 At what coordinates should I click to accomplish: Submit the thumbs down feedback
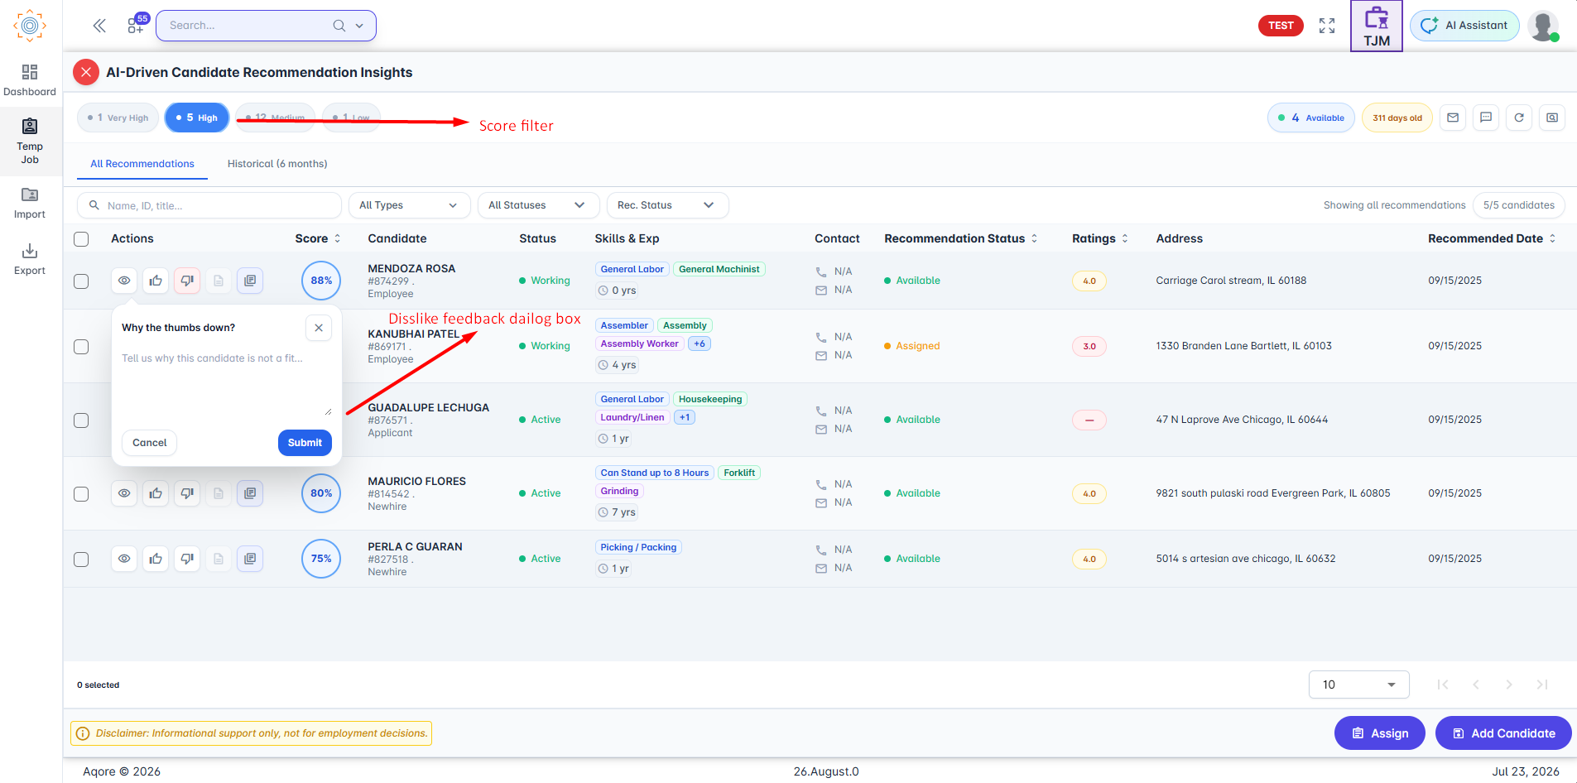pyautogui.click(x=305, y=443)
